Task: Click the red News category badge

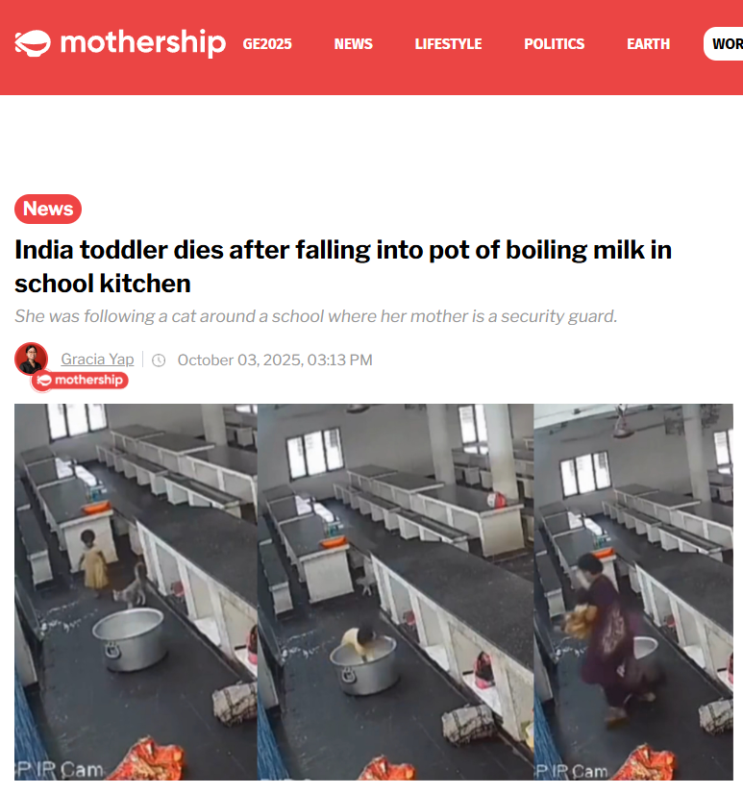Action: click(48, 209)
